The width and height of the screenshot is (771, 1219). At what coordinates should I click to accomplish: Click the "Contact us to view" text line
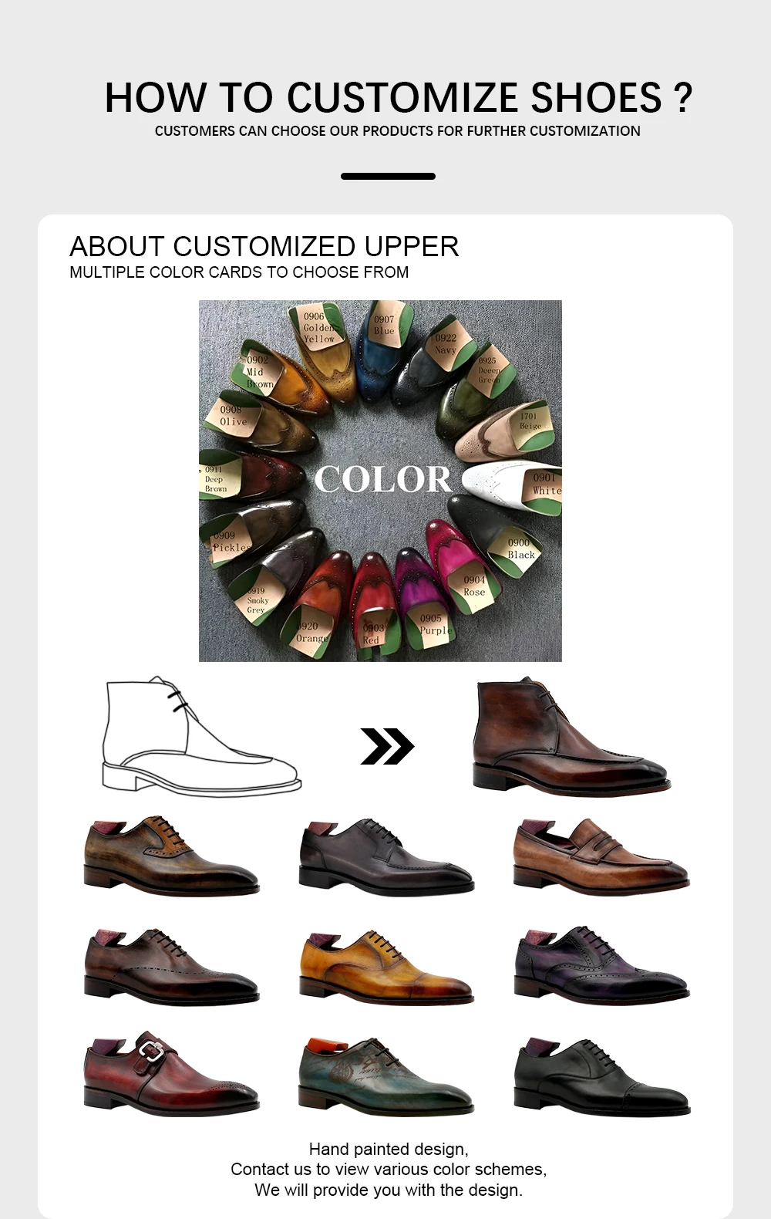(388, 1169)
